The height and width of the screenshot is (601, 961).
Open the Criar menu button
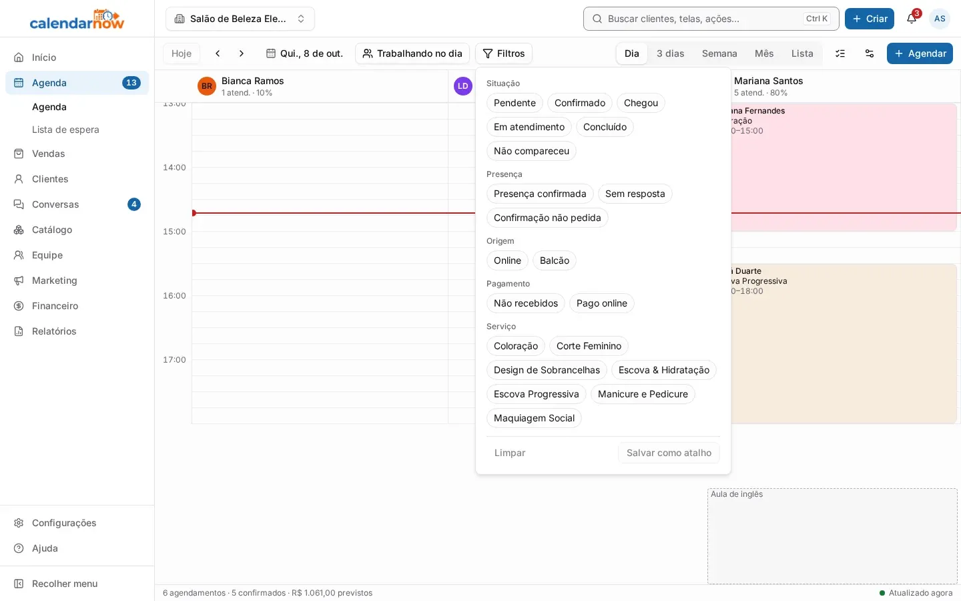click(870, 19)
